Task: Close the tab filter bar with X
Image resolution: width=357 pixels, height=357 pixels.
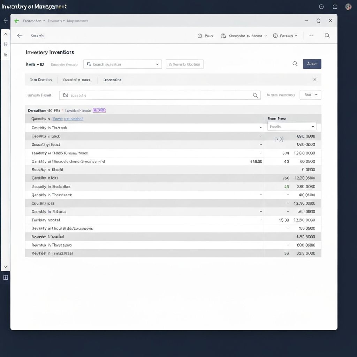Action: [315, 79]
